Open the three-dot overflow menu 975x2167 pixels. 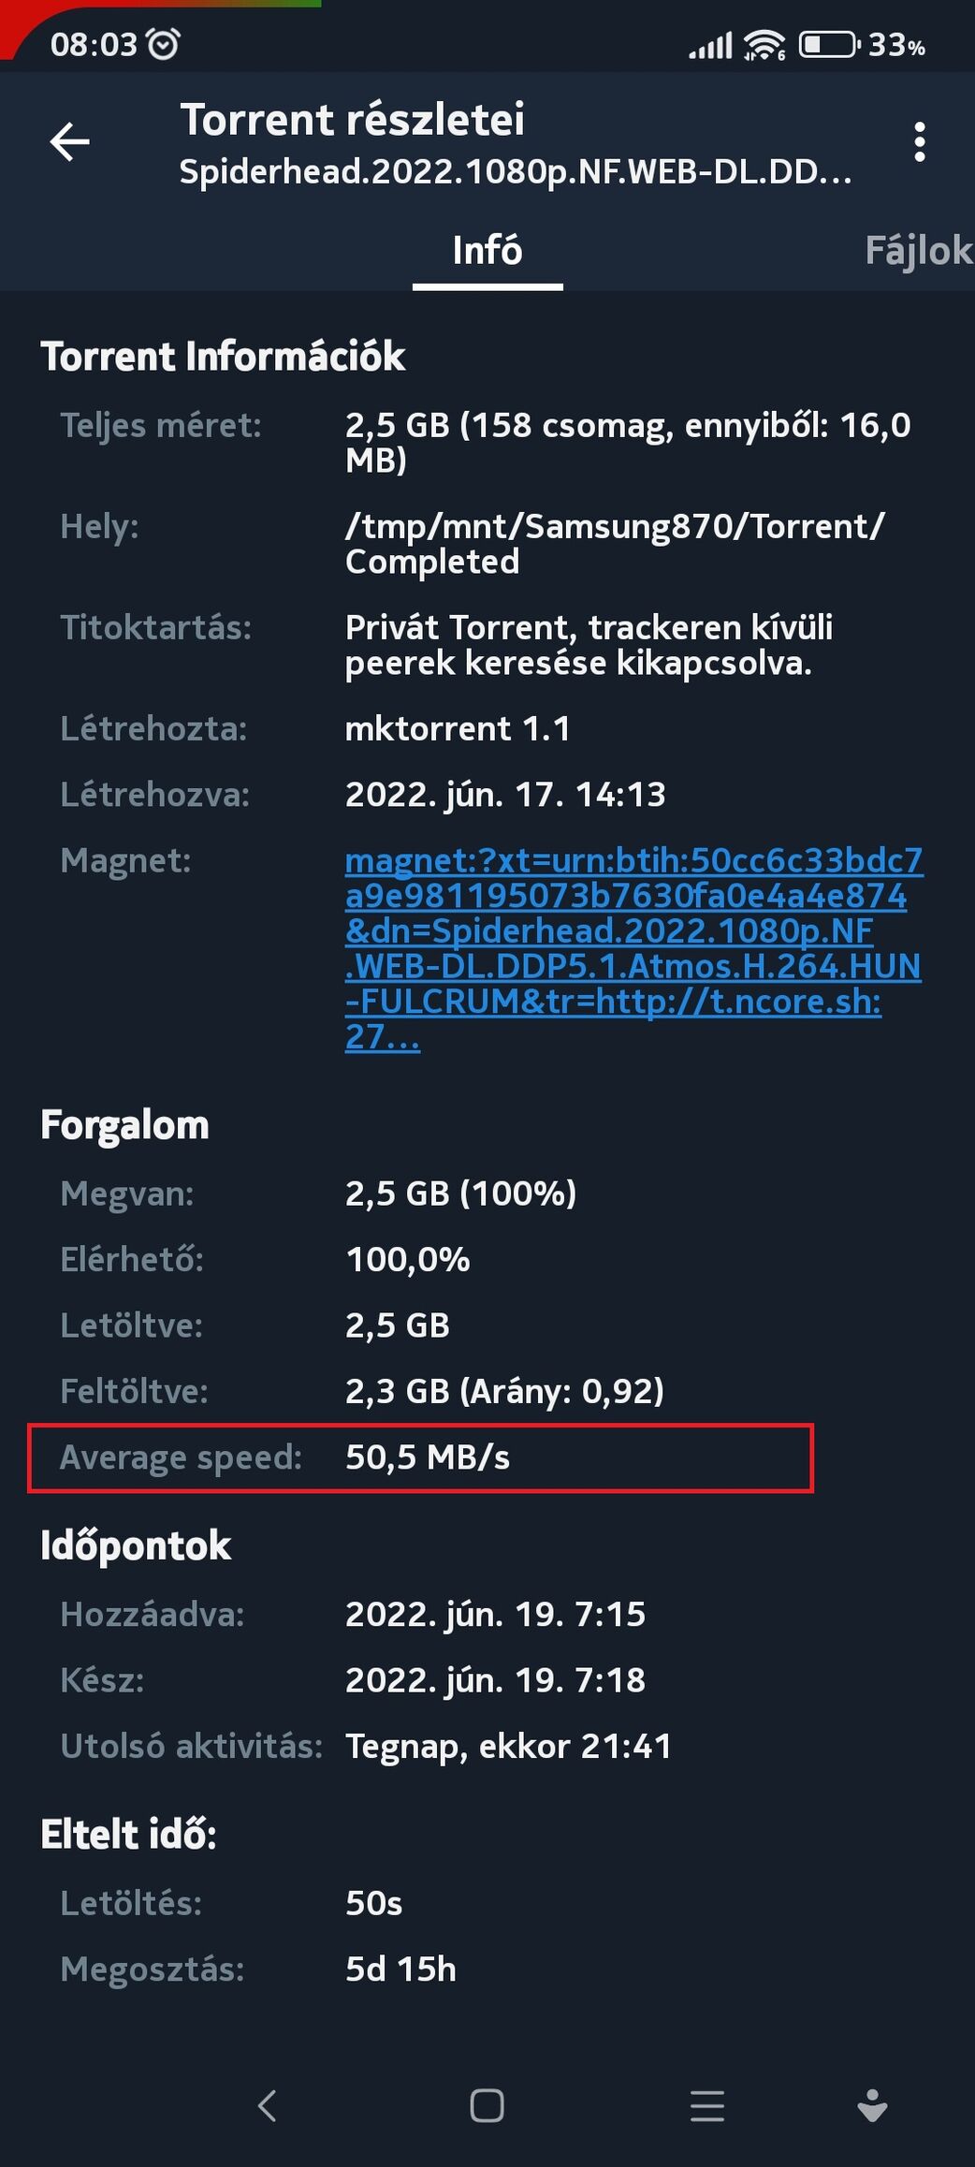(x=920, y=142)
